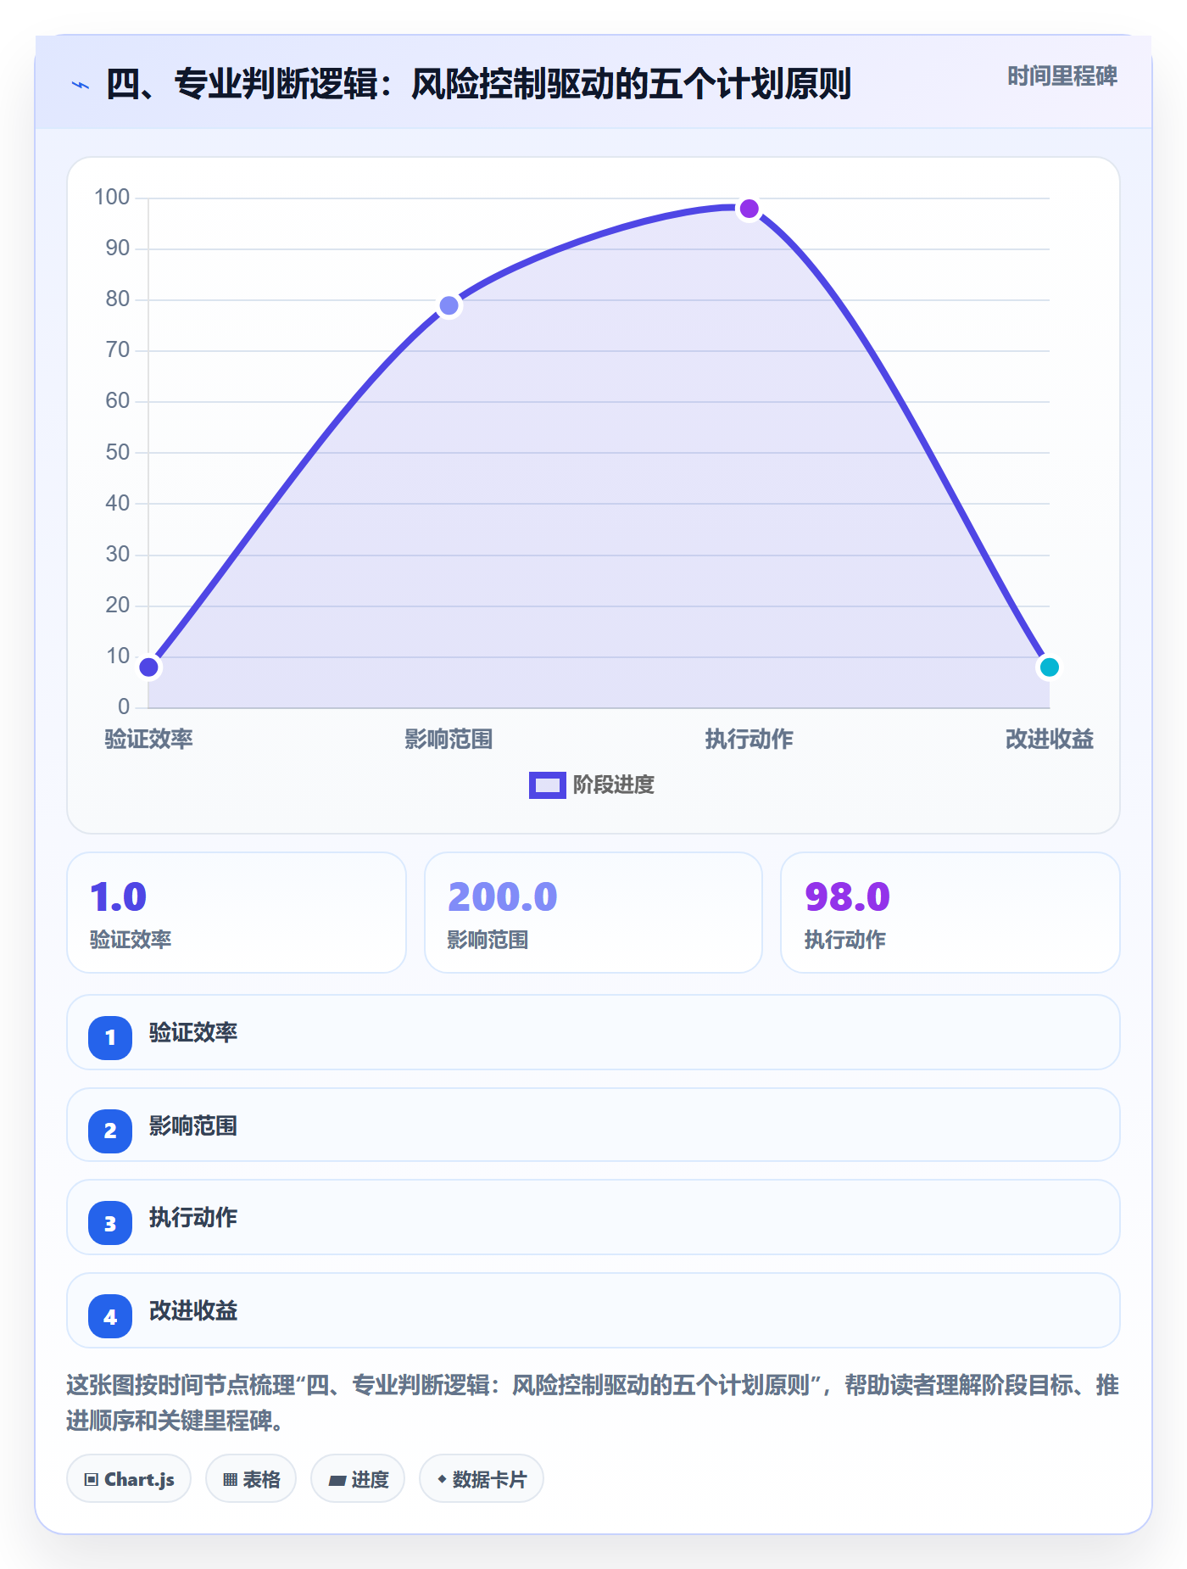1187x1569 pixels.
Task: Click the 0 tick on the y-axis
Action: click(x=124, y=707)
